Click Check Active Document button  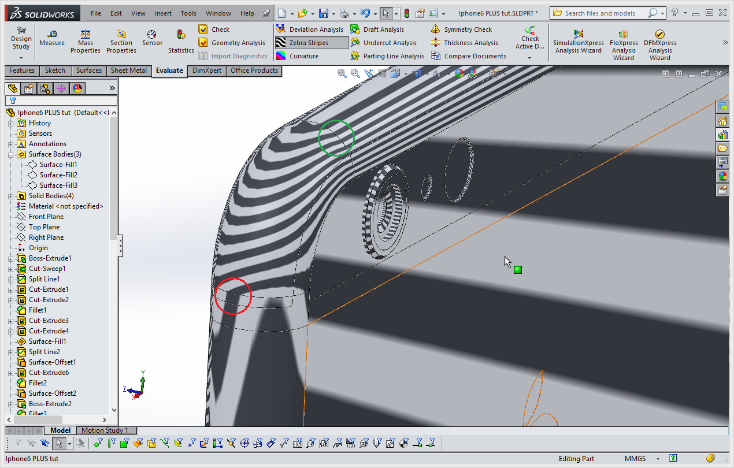click(x=529, y=38)
